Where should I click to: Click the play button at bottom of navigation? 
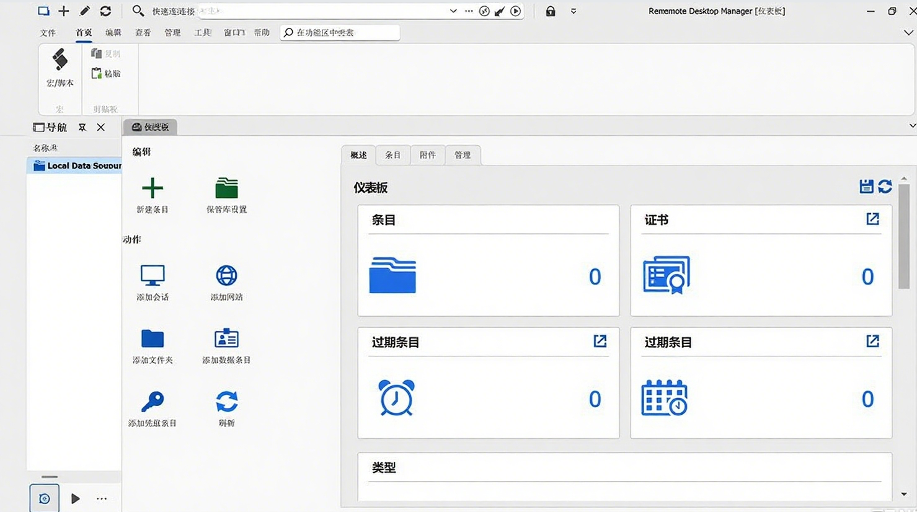coord(75,498)
